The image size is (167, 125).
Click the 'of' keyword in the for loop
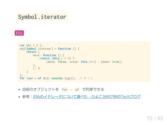[x=40, y=78]
